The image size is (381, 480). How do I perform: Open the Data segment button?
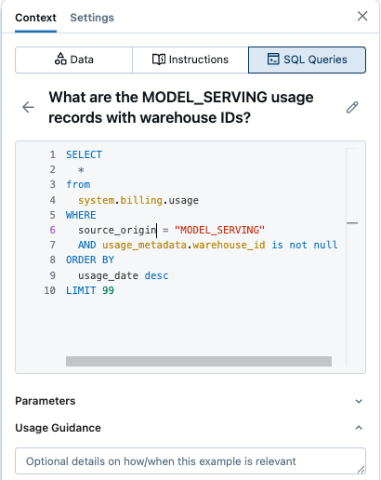click(x=74, y=60)
